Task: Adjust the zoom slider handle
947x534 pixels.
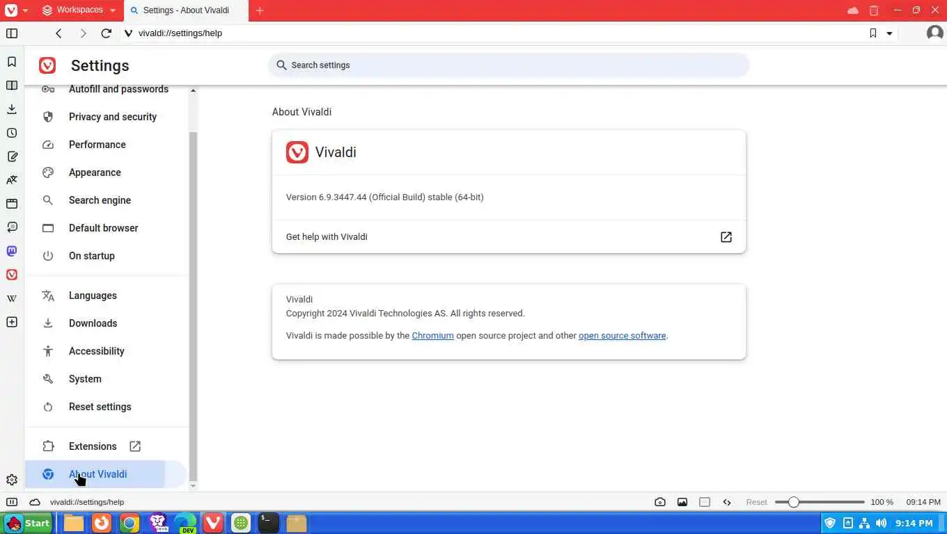Action: click(793, 502)
